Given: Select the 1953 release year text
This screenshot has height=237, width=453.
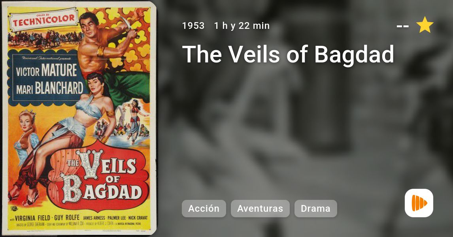Looking at the screenshot, I should pos(193,26).
